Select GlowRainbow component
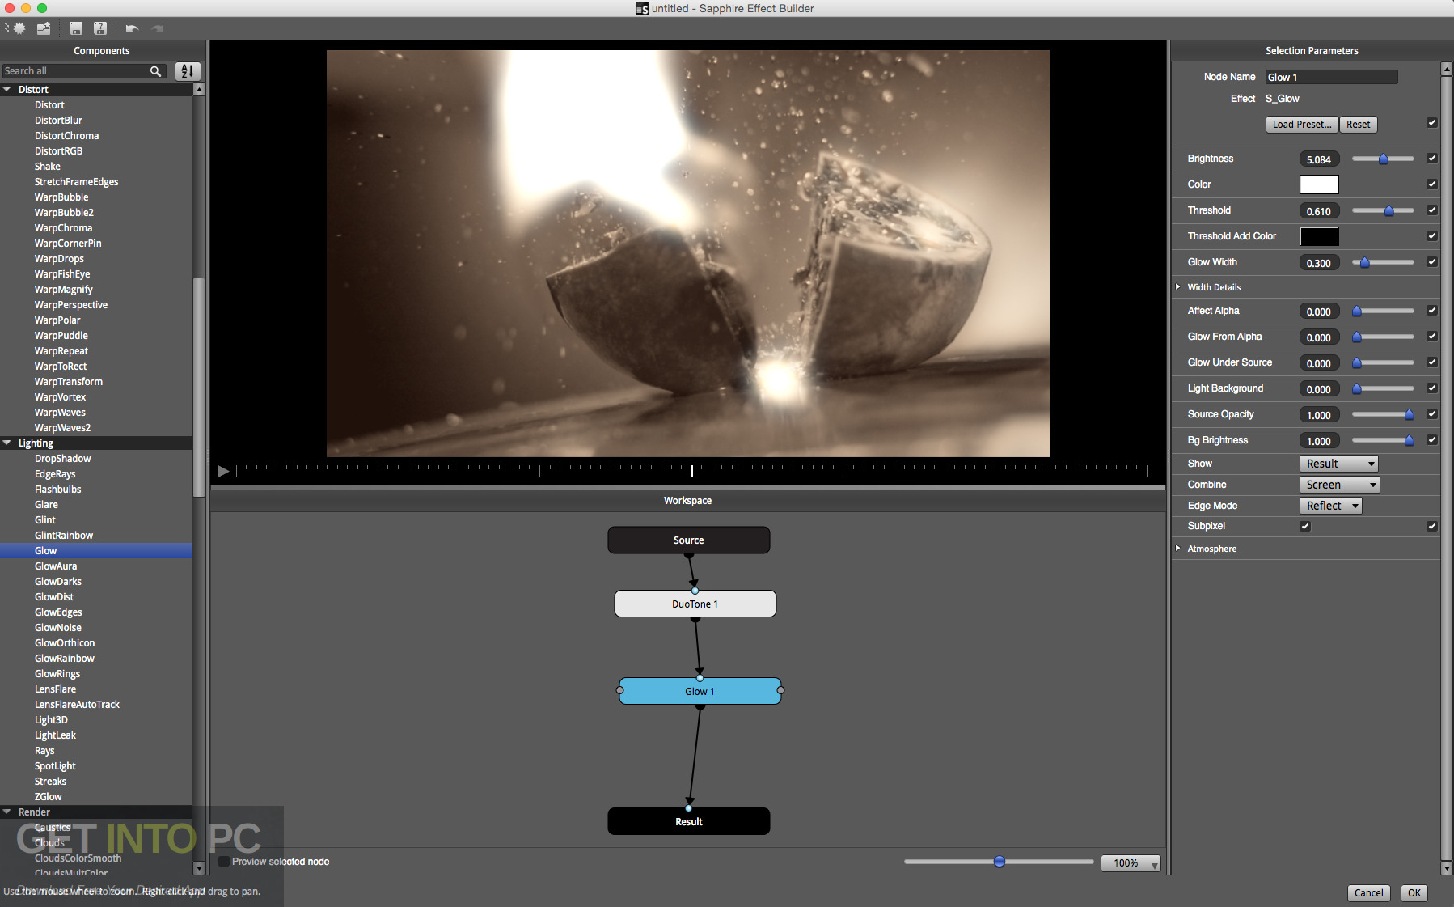The height and width of the screenshot is (907, 1454). click(65, 659)
